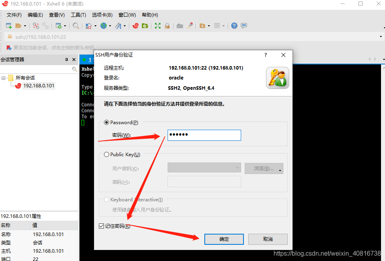385x261 pixels.
Task: Click the padlock lock-screen toolbar icon
Action: coord(167,26)
